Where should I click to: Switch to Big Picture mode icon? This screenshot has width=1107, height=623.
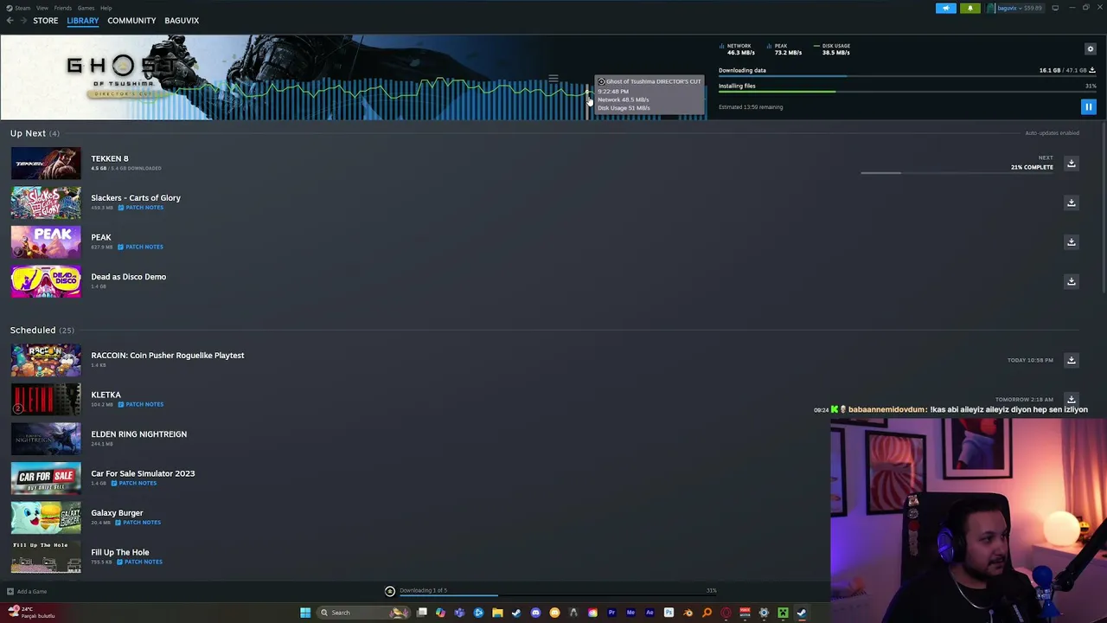(1055, 8)
